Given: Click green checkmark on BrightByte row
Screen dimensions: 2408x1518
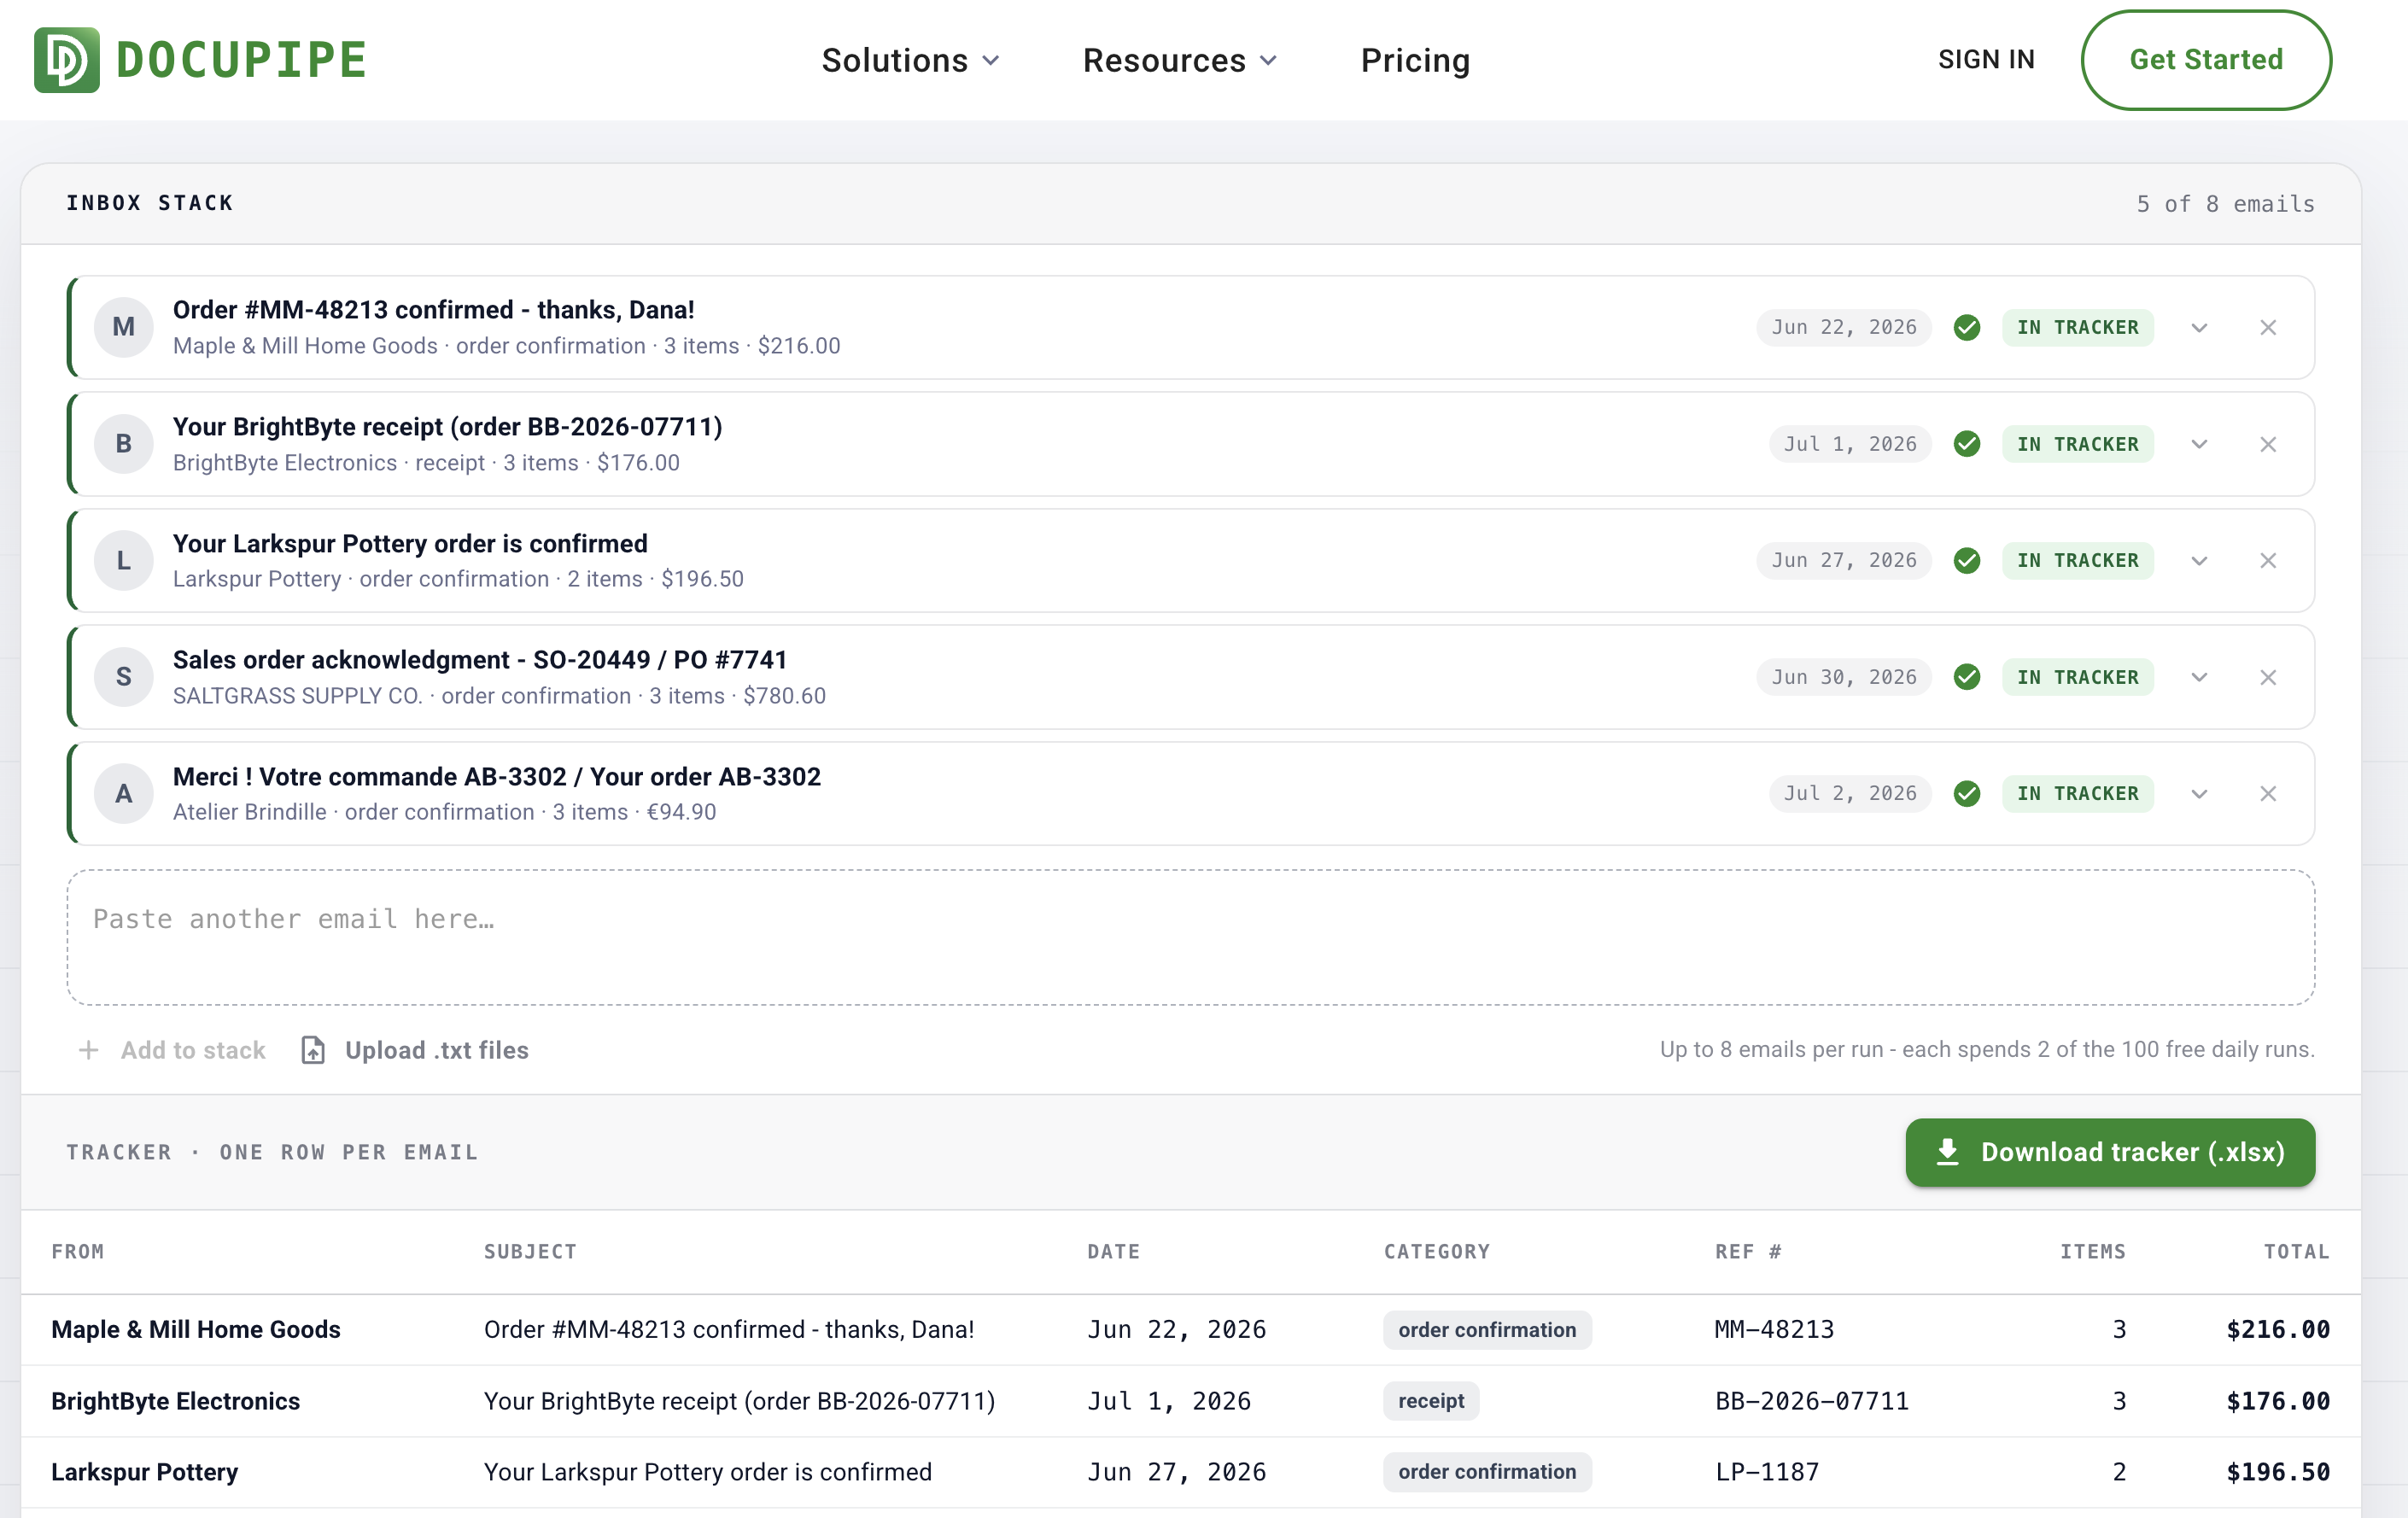Looking at the screenshot, I should point(1967,444).
